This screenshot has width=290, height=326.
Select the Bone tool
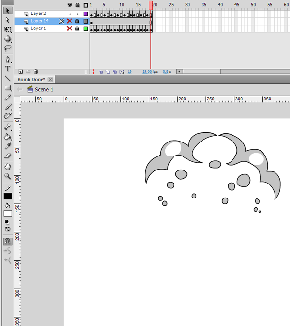click(8, 127)
